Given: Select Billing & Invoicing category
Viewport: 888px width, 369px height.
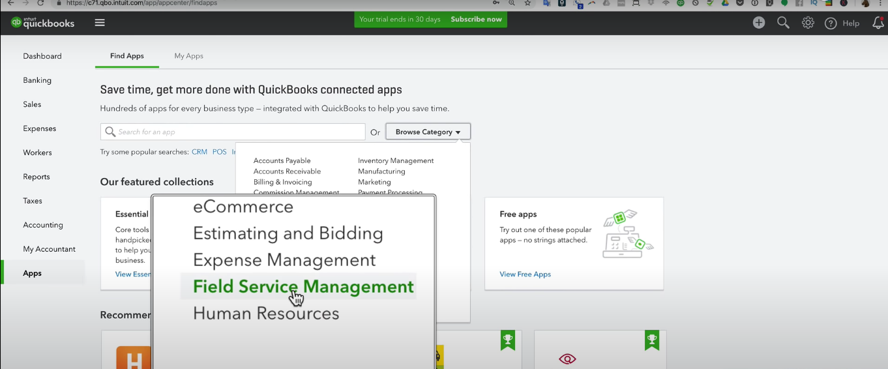Looking at the screenshot, I should point(282,182).
